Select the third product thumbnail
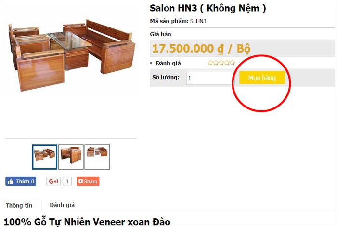The image size is (337, 227). (97, 157)
